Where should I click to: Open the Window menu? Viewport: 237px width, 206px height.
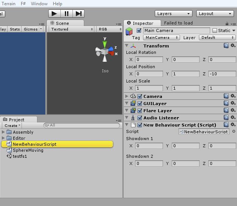pyautogui.click(x=39, y=4)
